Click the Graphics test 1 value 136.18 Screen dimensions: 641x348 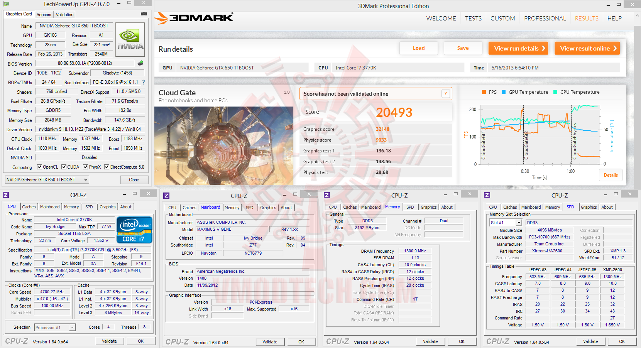tap(383, 151)
